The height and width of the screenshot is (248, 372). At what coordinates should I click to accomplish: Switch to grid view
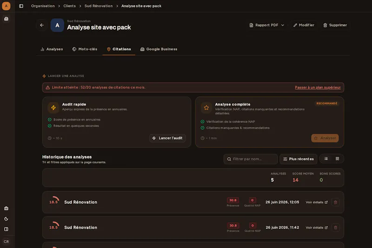(x=338, y=159)
